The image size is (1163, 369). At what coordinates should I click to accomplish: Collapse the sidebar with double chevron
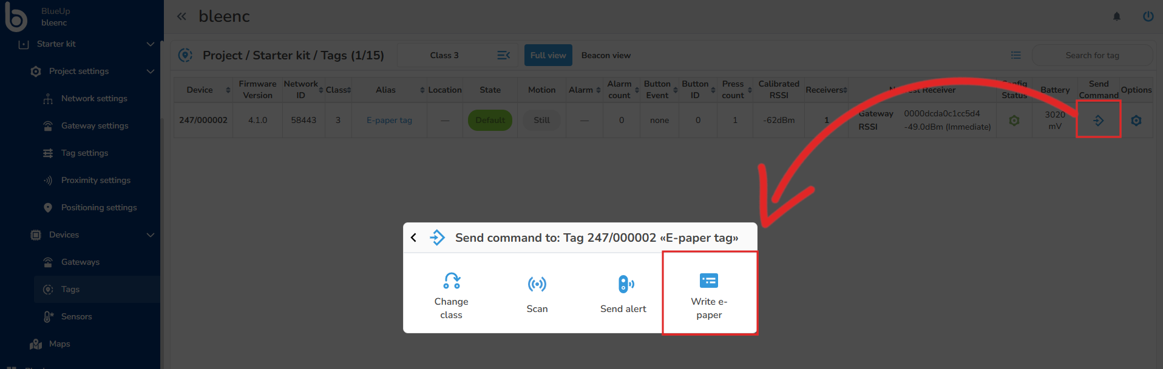pos(181,16)
